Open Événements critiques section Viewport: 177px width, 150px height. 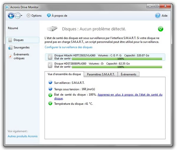(21, 56)
